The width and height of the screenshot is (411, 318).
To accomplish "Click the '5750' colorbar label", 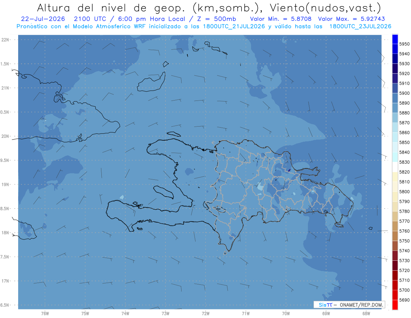I will (404, 241).
